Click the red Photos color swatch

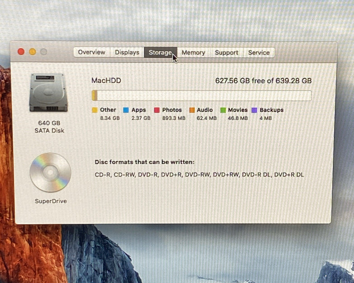[157, 110]
